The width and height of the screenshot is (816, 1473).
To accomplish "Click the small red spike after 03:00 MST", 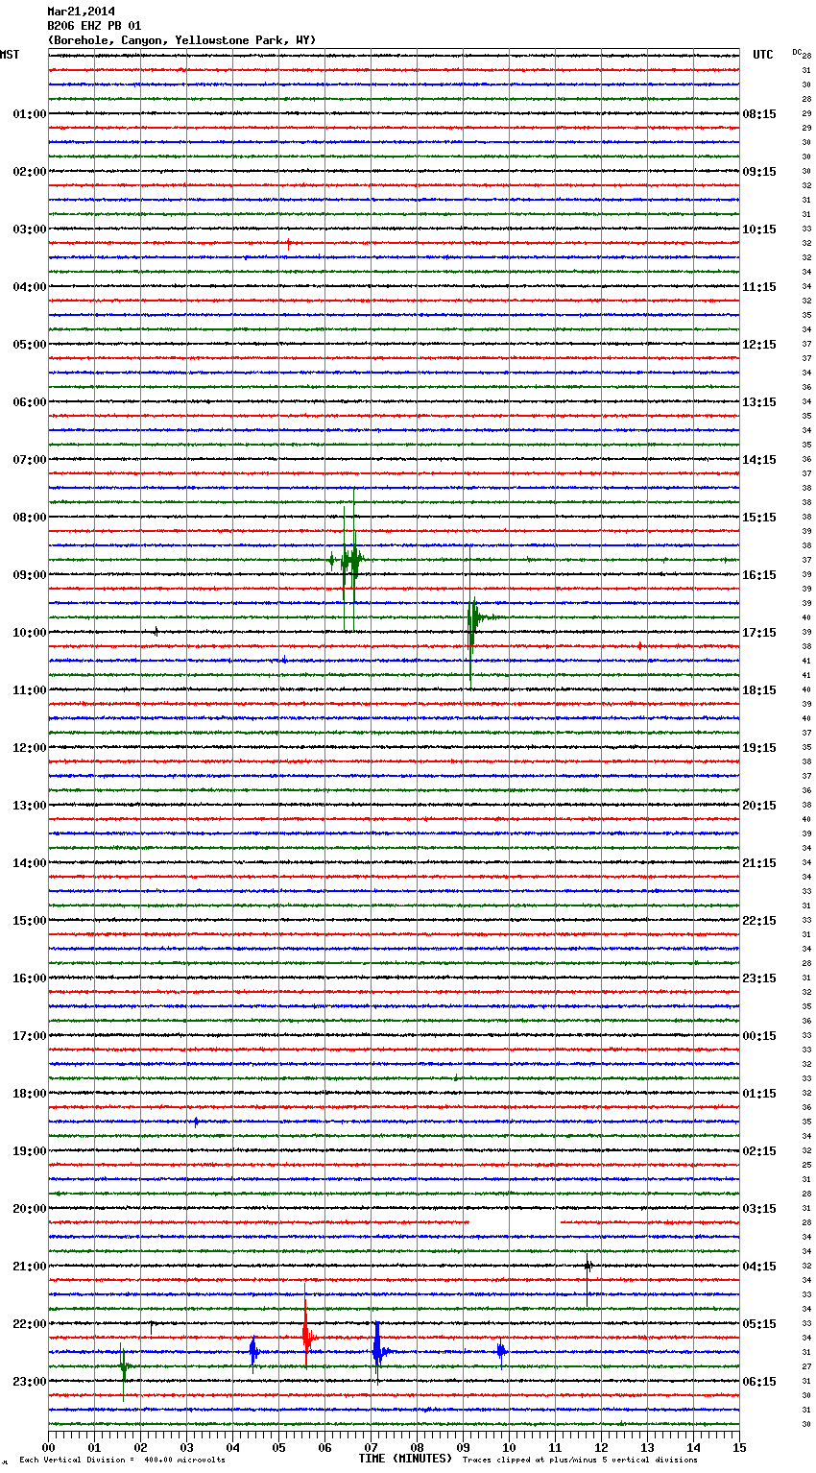I will click(x=288, y=244).
